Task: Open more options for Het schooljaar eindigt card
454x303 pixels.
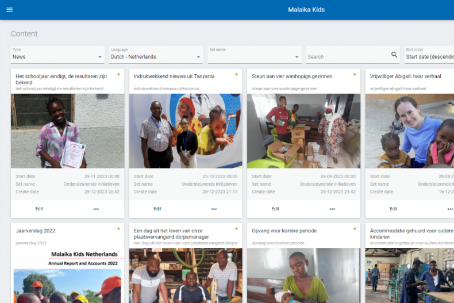Action: point(96,209)
